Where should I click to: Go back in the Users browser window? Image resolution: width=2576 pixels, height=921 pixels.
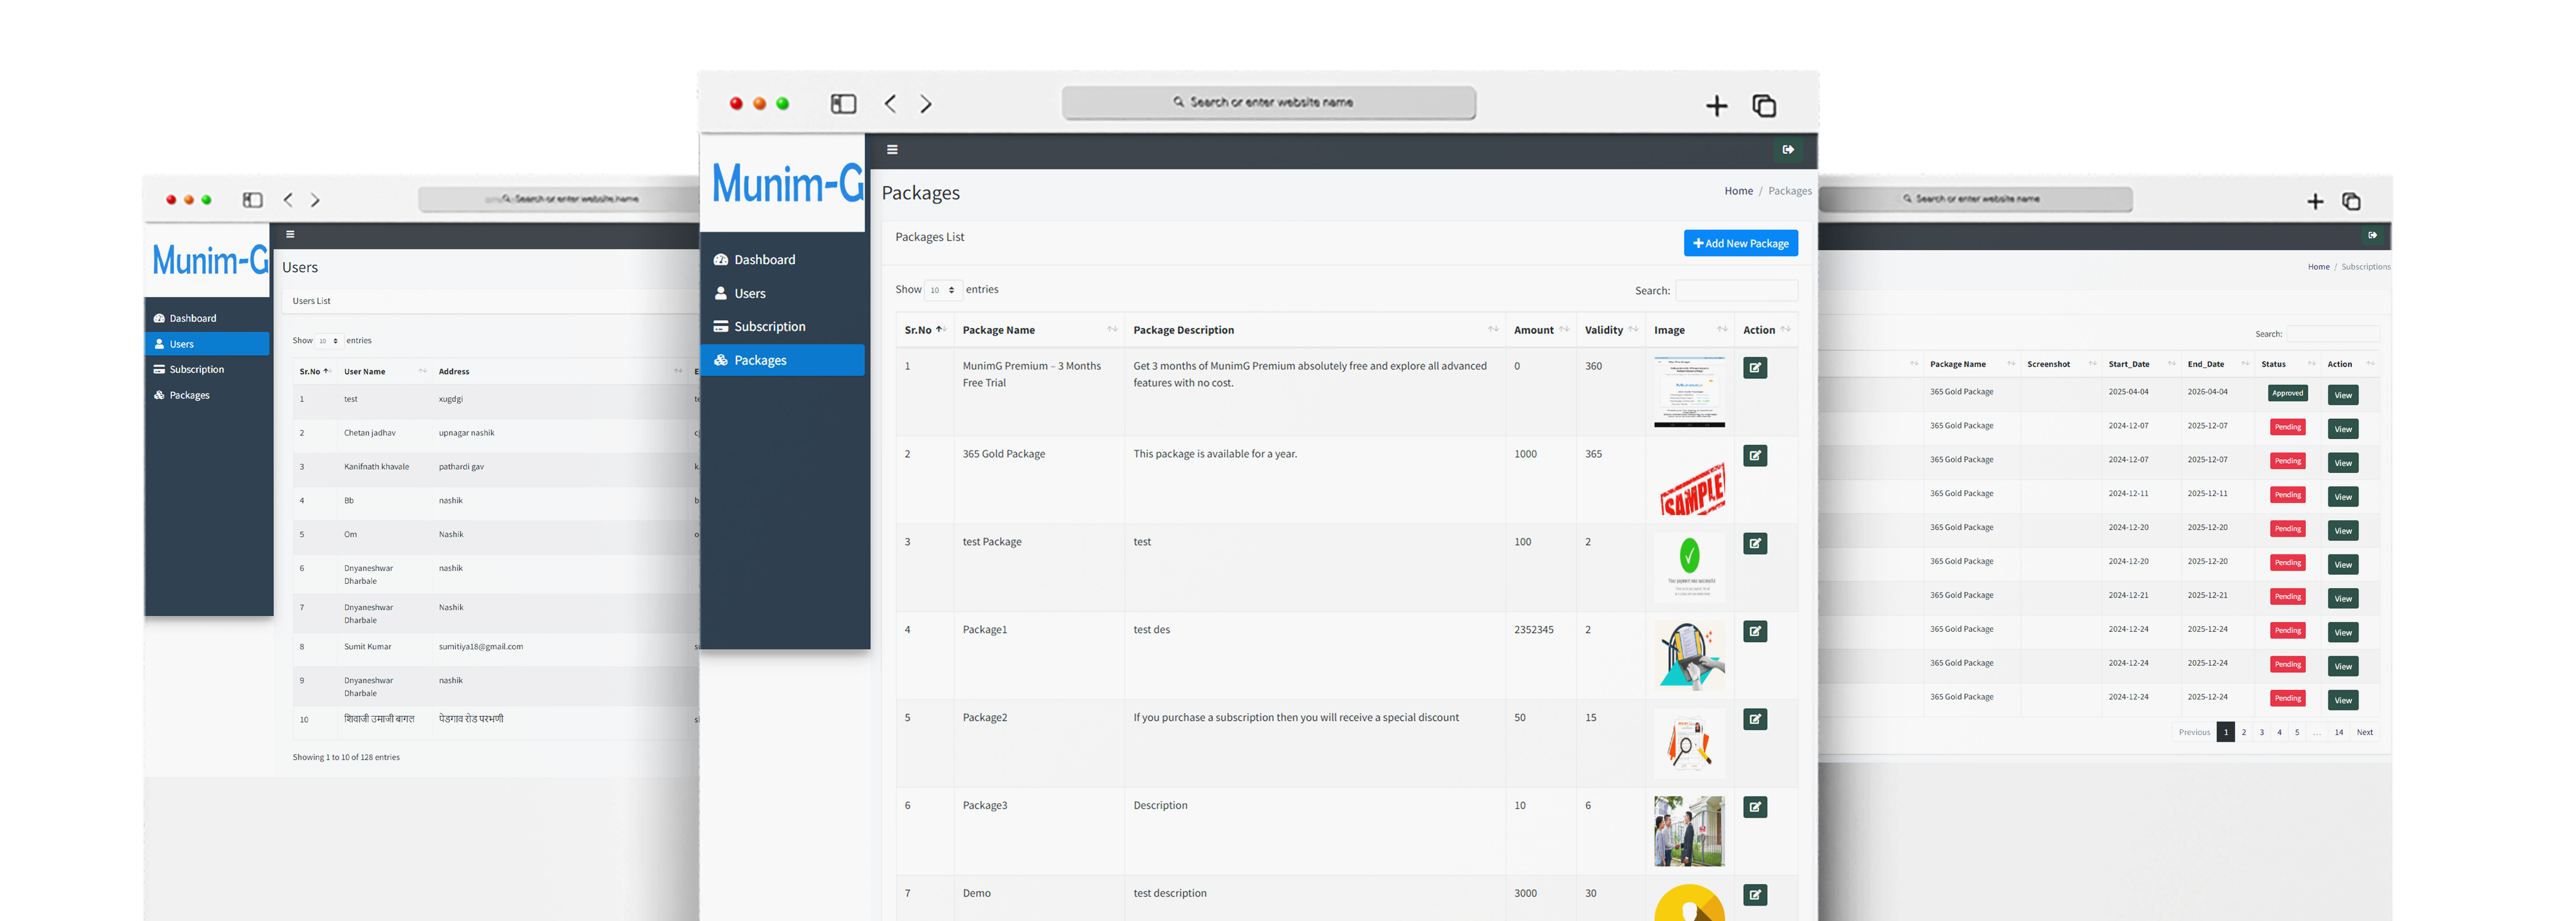pyautogui.click(x=288, y=200)
